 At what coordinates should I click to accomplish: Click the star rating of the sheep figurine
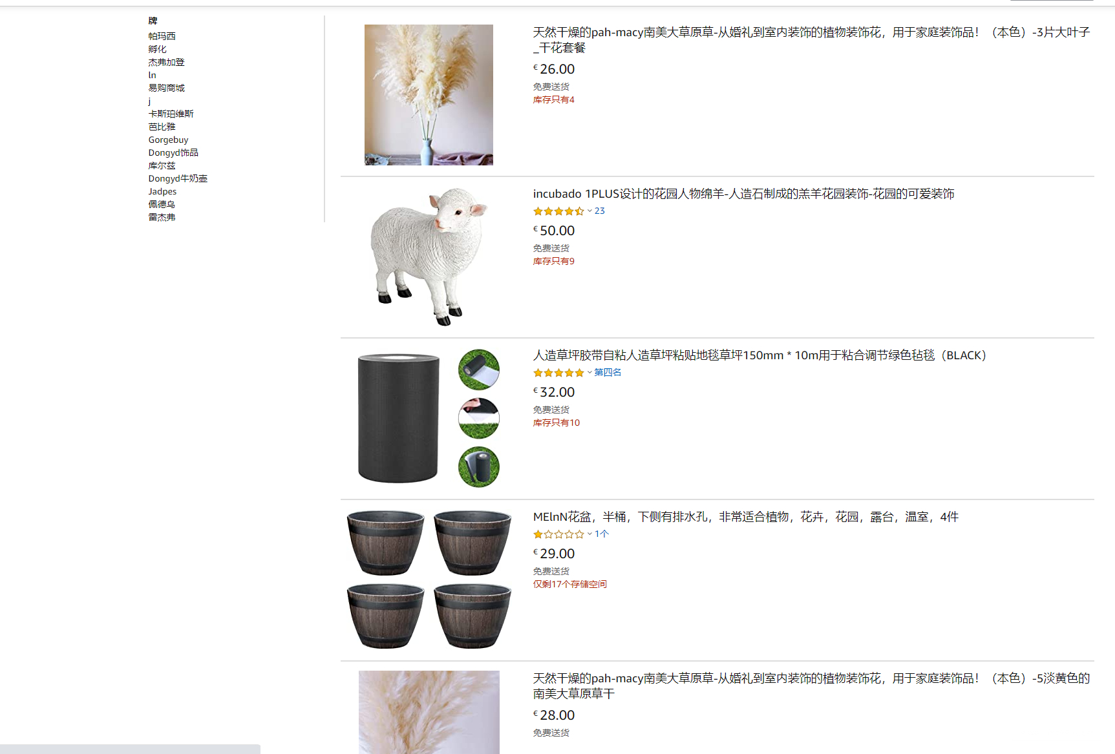(558, 211)
